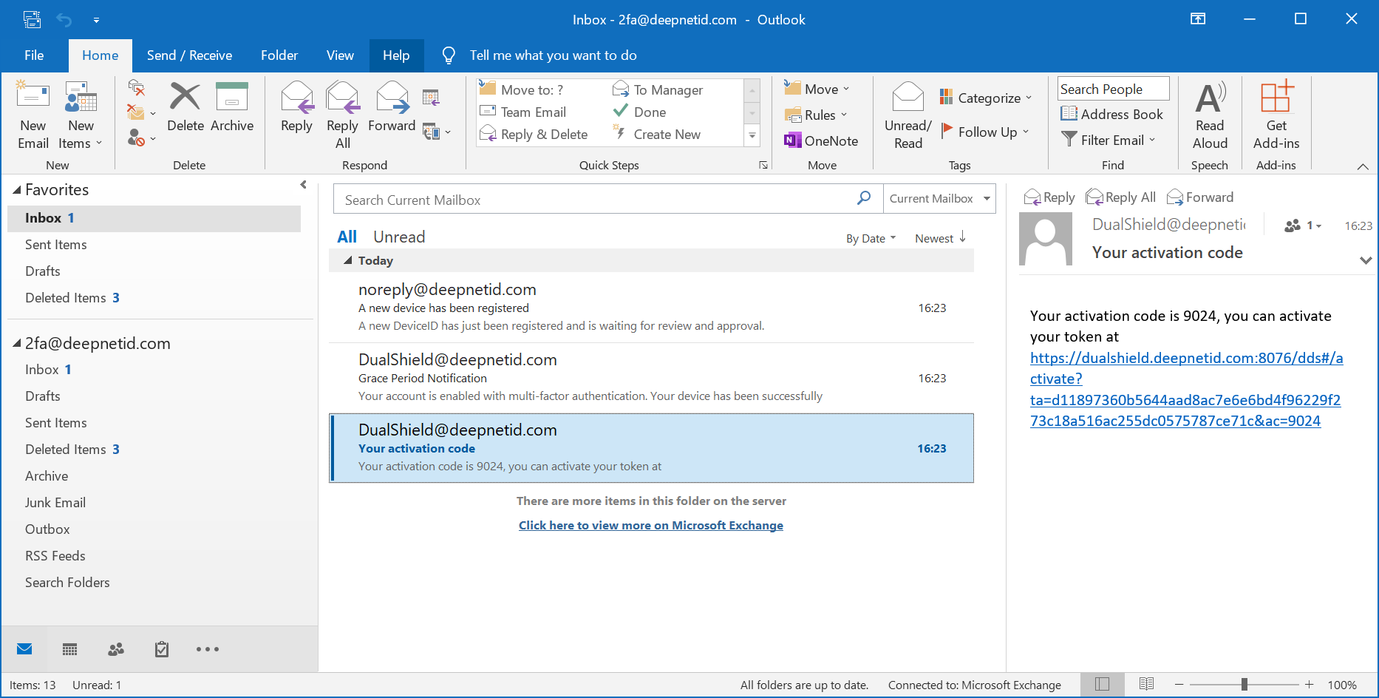
Task: Open the Address Book
Action: pos(1112,114)
